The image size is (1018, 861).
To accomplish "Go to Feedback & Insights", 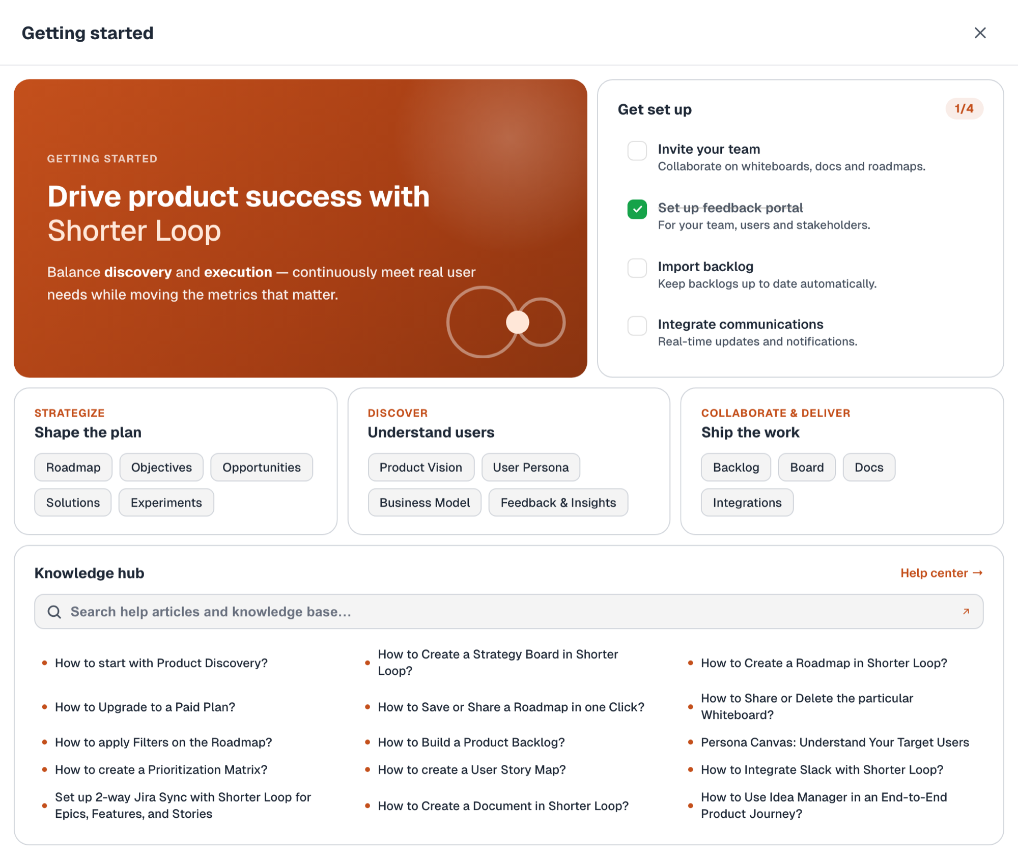I will (x=558, y=502).
